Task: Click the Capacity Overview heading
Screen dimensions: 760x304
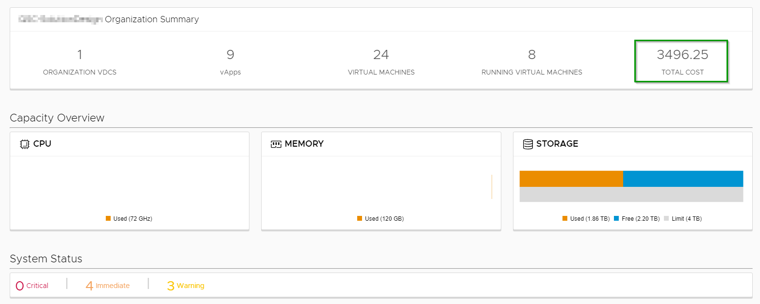Action: pyautogui.click(x=57, y=118)
